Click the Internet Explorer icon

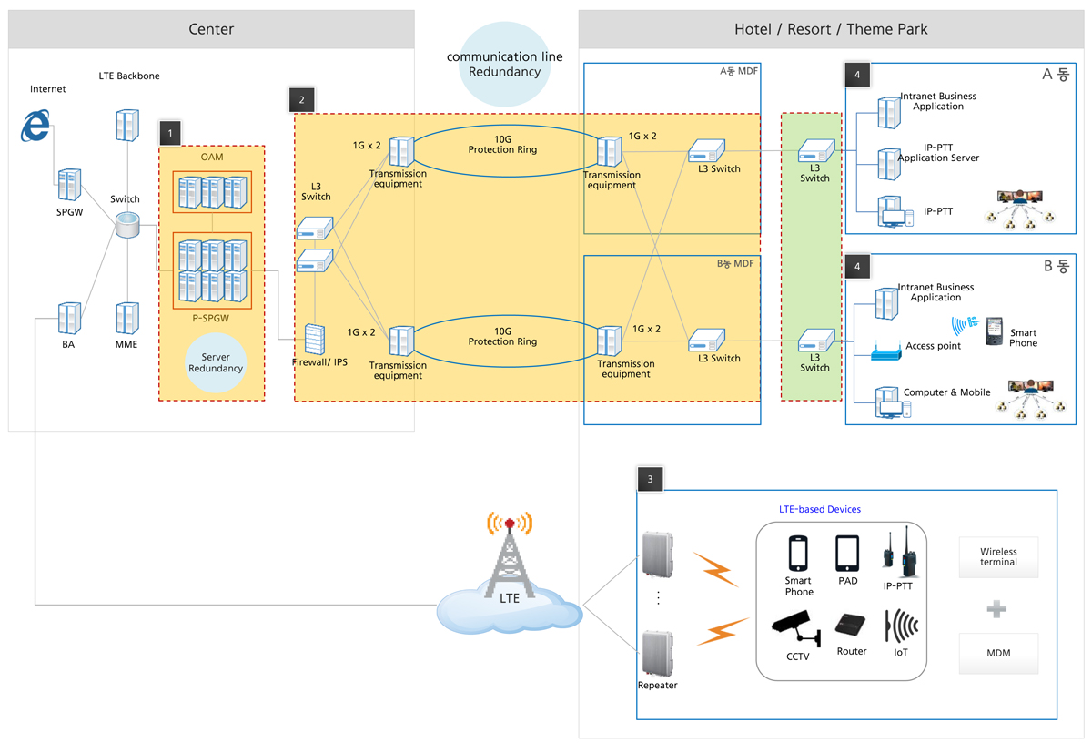(x=36, y=126)
